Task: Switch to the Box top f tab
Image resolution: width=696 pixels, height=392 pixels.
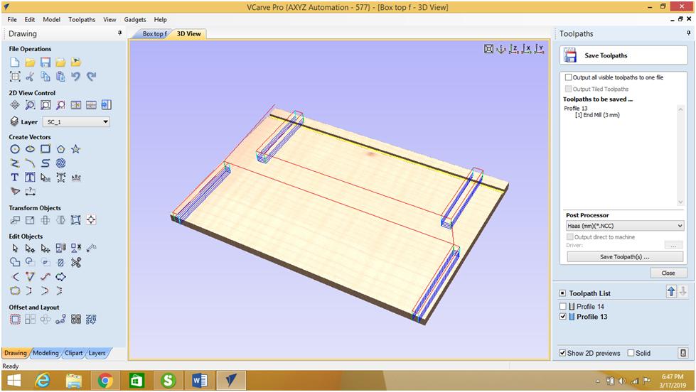Action: point(154,33)
